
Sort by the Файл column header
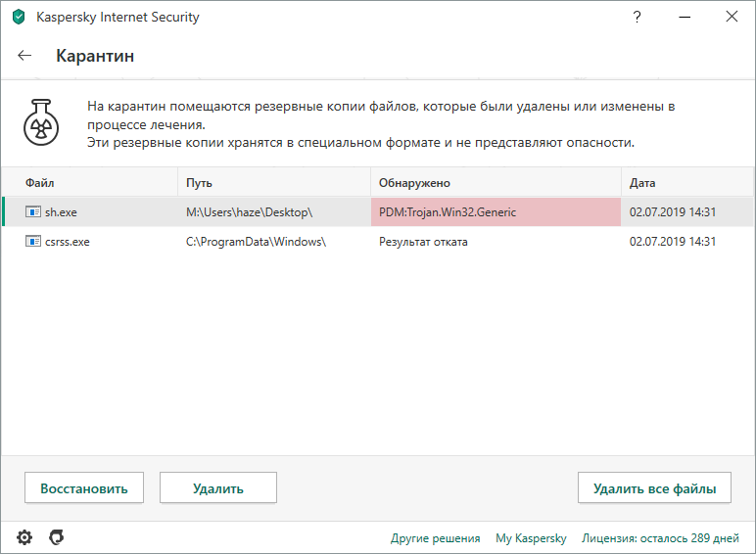(39, 183)
